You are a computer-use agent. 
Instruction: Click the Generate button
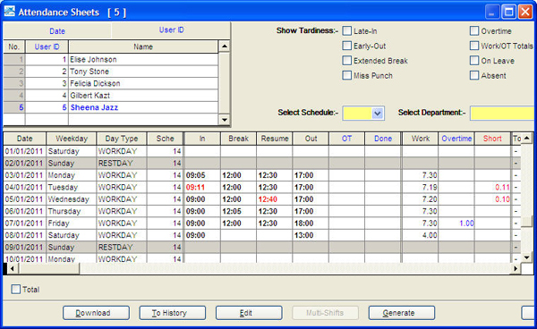[402, 313]
